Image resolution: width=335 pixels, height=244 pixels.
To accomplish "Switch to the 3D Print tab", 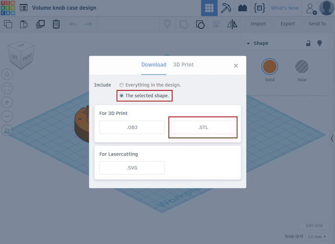I will coord(183,65).
